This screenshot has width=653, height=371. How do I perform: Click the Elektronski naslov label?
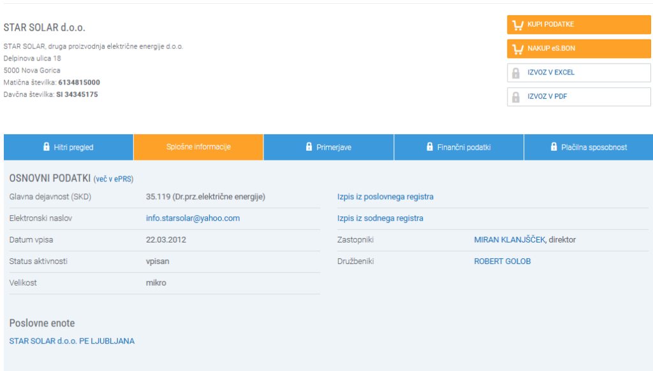pos(40,218)
